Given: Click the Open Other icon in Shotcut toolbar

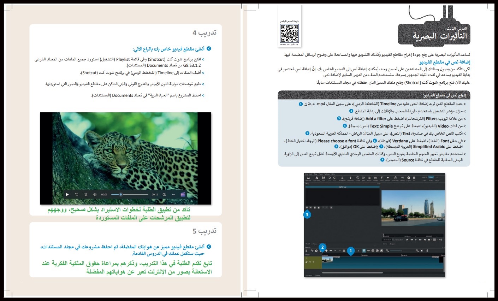Looking at the screenshot, I should (317, 178).
